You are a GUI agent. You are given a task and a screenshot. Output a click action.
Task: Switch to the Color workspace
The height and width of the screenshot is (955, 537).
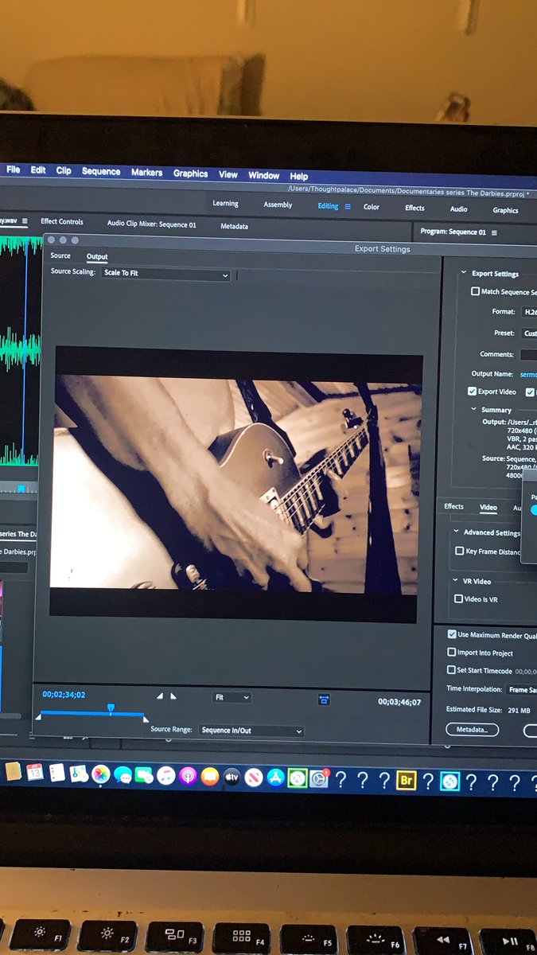coord(372,207)
